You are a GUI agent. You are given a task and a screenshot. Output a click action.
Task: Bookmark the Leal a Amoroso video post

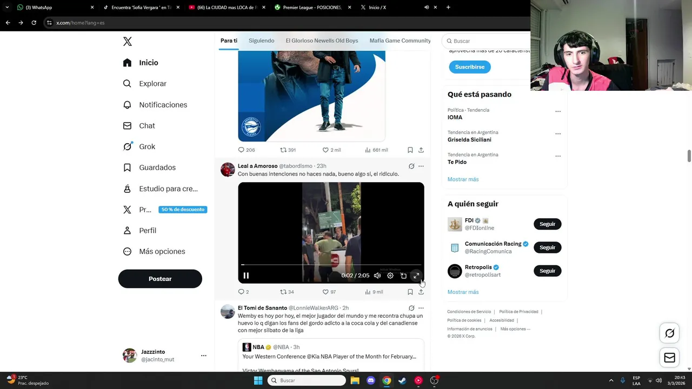pyautogui.click(x=410, y=292)
